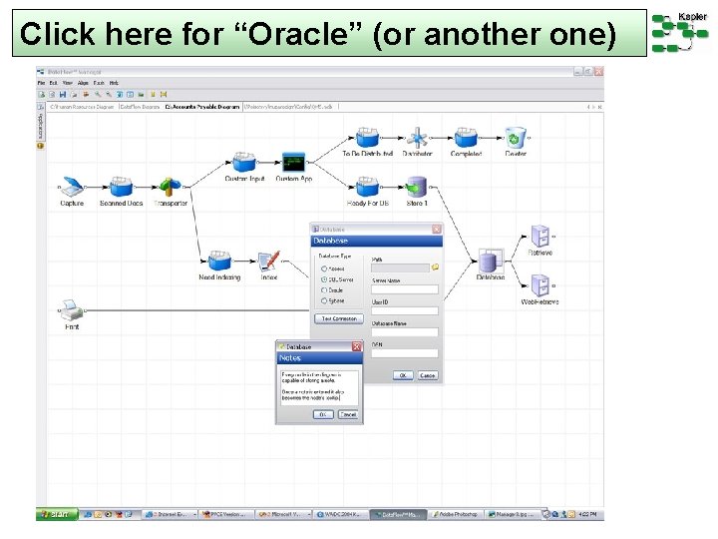Select the Print printer node
The height and width of the screenshot is (539, 718).
click(73, 310)
